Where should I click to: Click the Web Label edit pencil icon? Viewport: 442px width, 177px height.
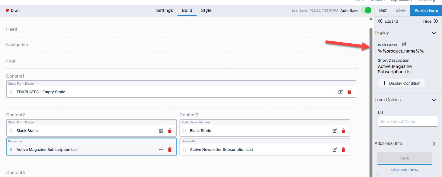(x=404, y=44)
